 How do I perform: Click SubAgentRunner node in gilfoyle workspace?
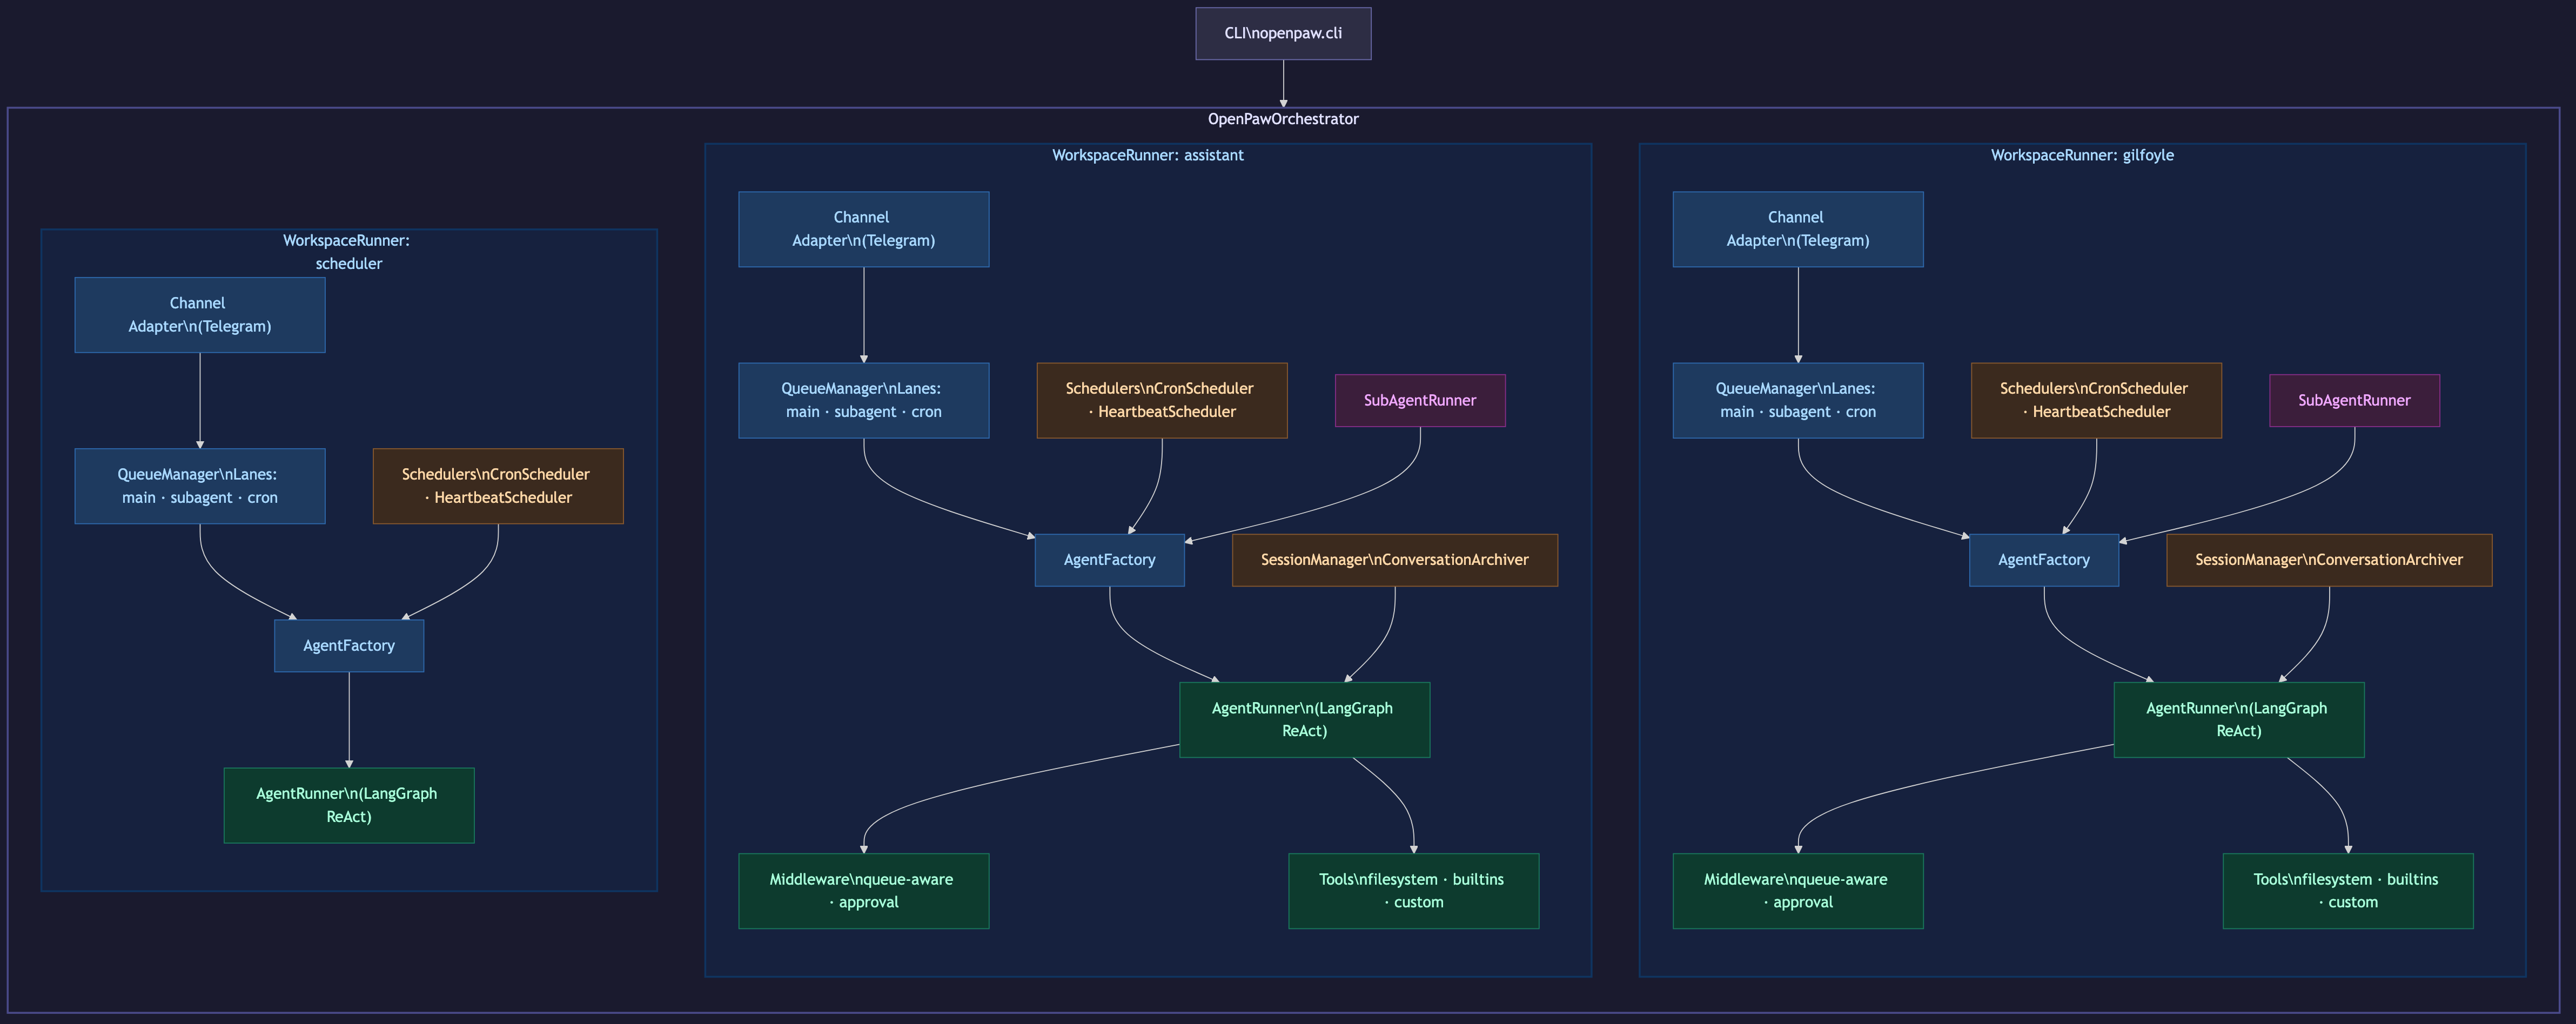(2354, 400)
